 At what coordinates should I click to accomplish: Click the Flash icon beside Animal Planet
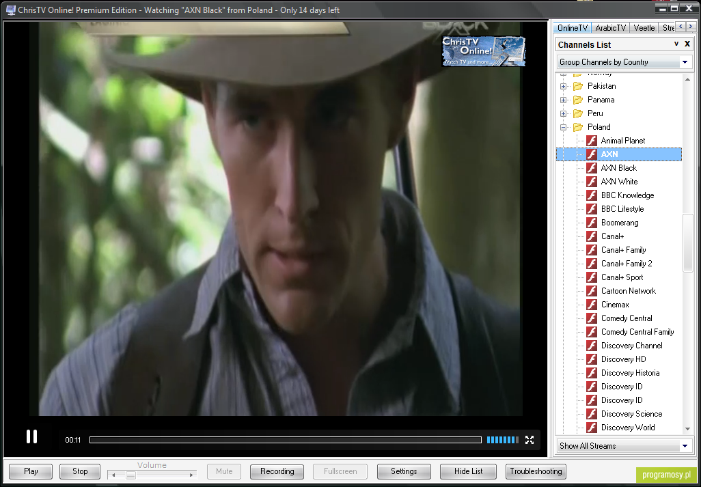point(592,141)
